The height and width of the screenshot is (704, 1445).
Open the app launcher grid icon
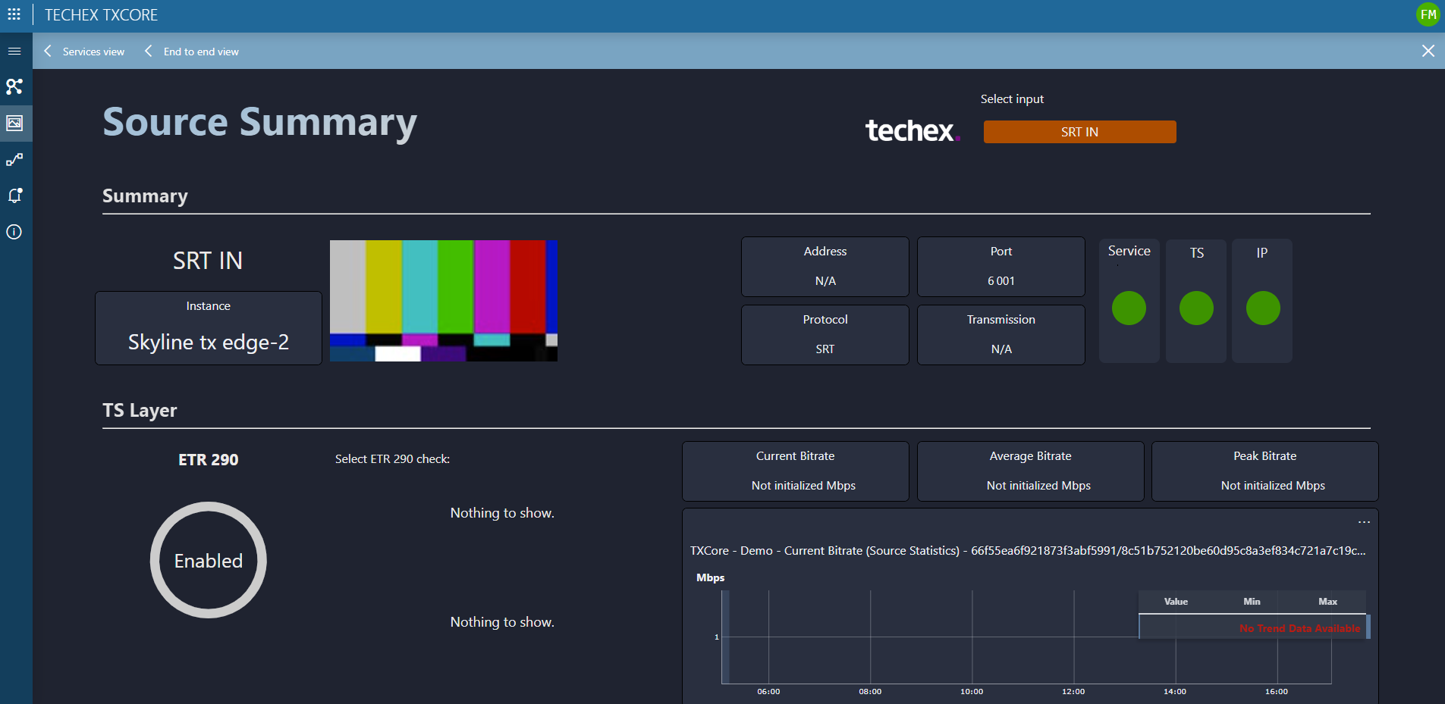click(x=14, y=14)
